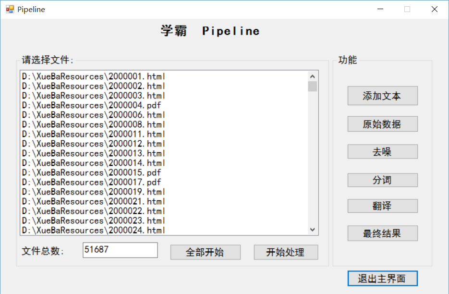Click the file list scroll up arrow
Viewport: 449px width, 294px height.
(313, 76)
